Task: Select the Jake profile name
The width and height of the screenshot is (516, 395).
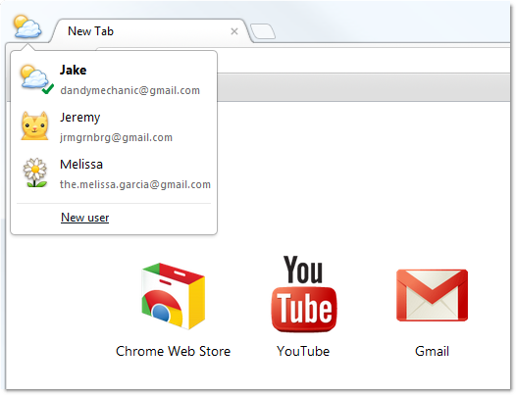Action: tap(73, 70)
